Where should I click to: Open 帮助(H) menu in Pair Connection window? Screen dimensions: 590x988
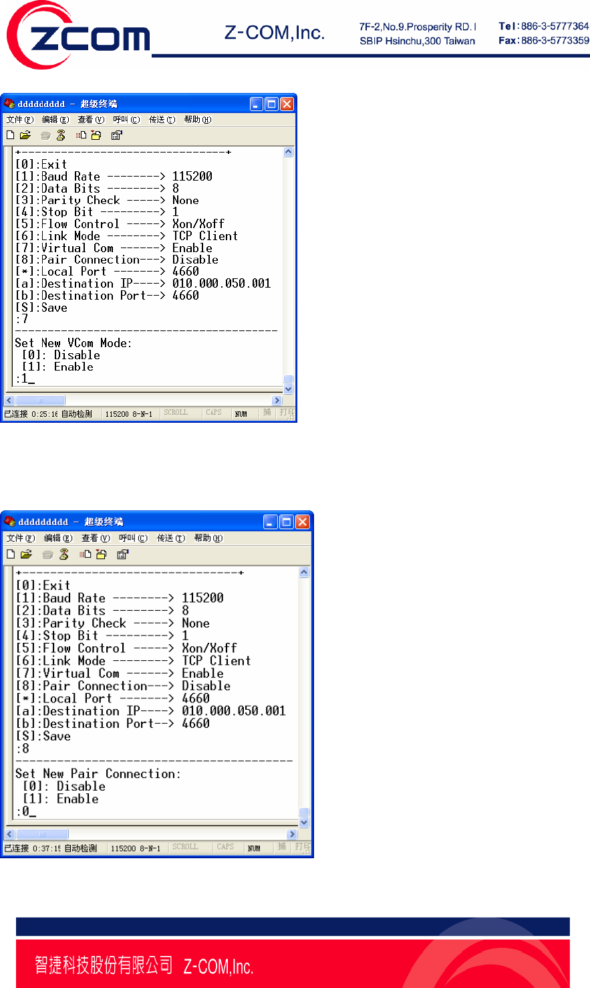[208, 538]
